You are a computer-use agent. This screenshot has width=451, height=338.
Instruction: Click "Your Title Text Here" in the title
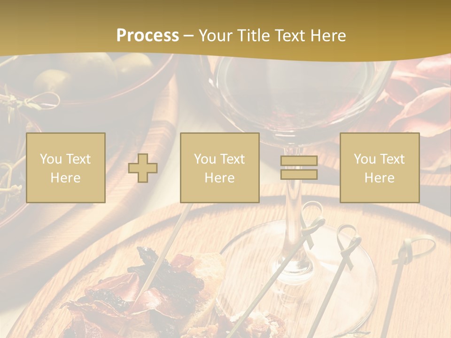[272, 35]
